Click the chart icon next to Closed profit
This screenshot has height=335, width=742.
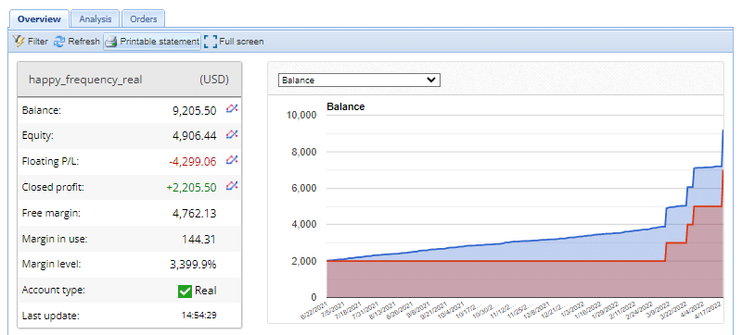[231, 186]
